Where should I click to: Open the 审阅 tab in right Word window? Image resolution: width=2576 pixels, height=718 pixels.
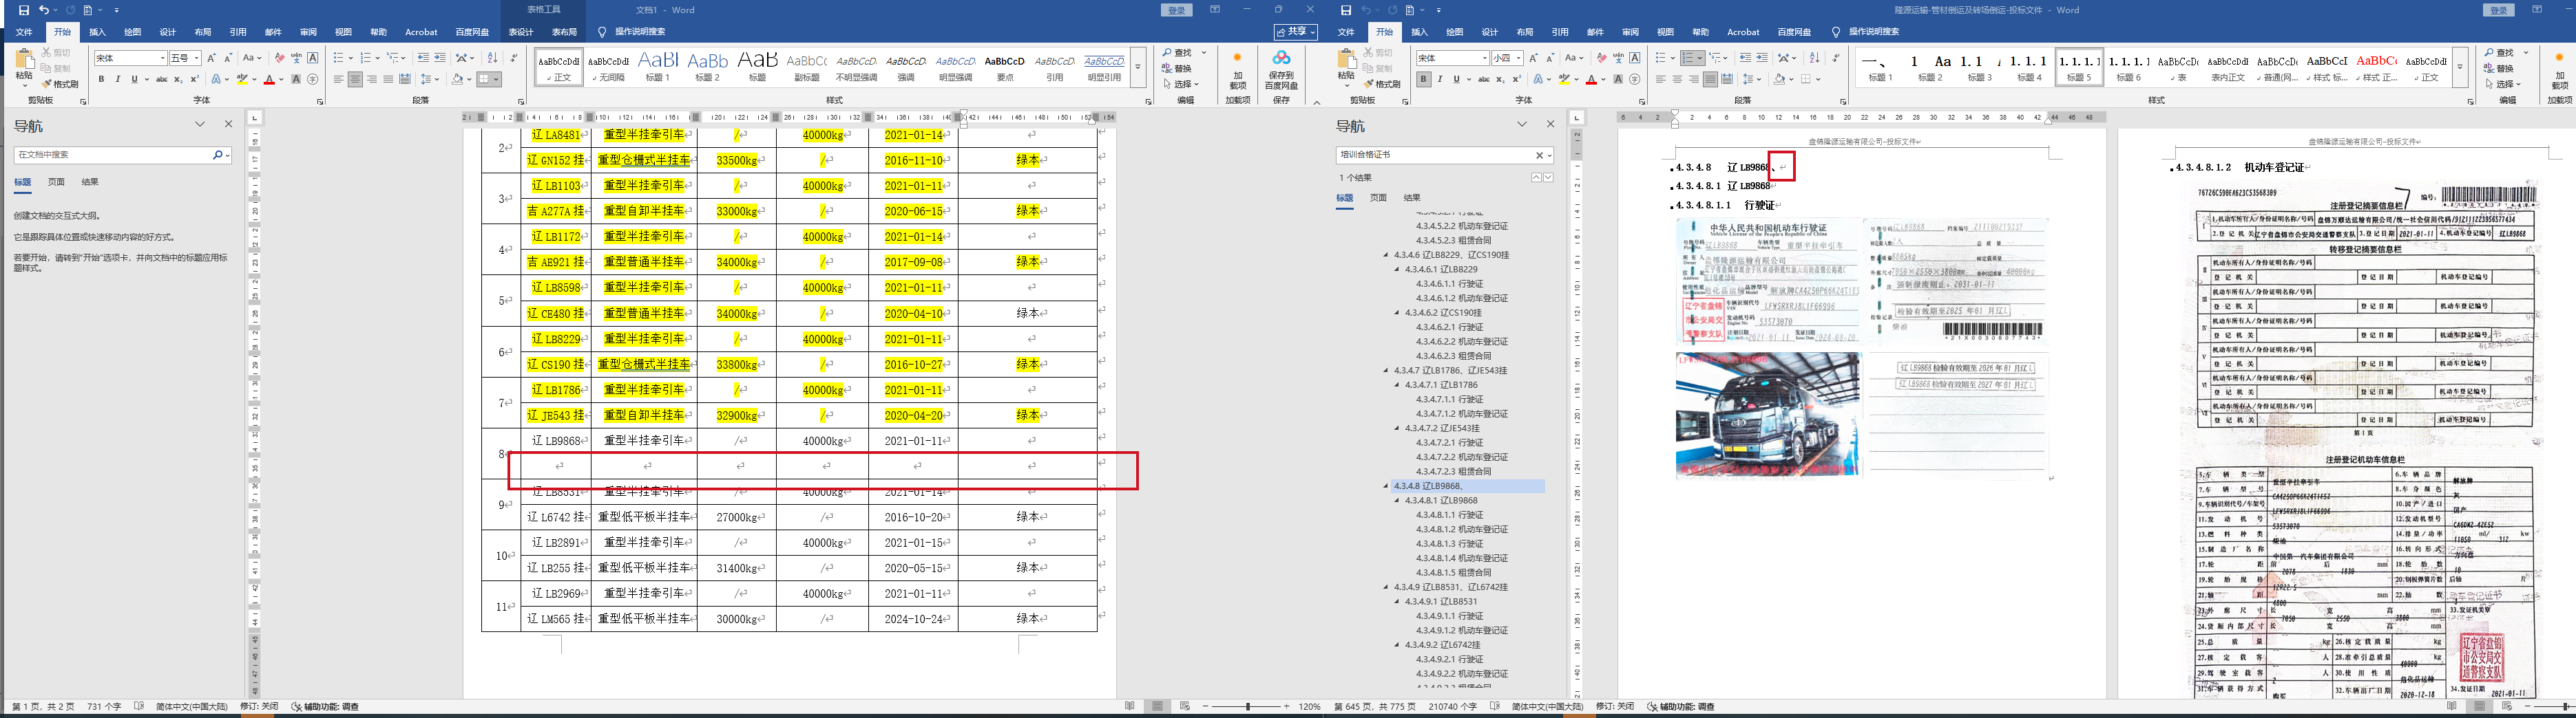(1630, 32)
